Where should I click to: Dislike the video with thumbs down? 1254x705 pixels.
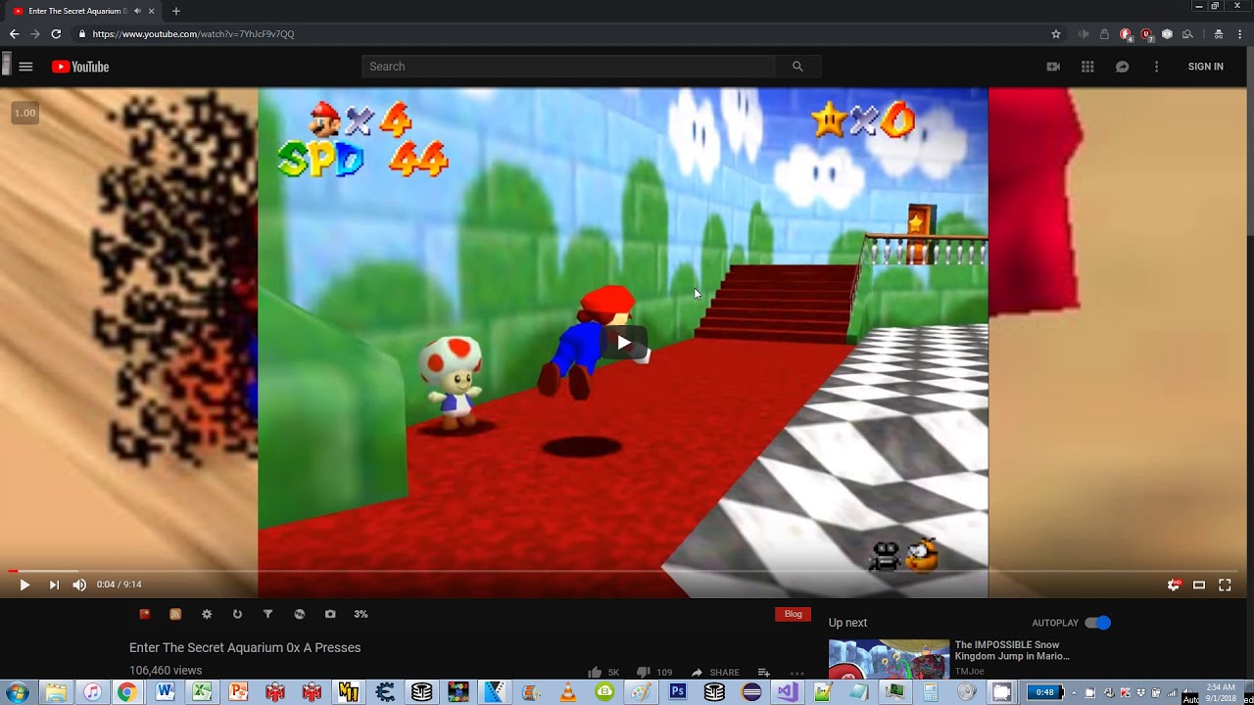coord(644,673)
